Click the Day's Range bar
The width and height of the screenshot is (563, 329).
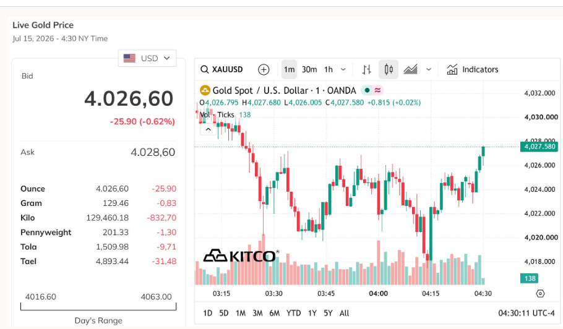point(98,307)
